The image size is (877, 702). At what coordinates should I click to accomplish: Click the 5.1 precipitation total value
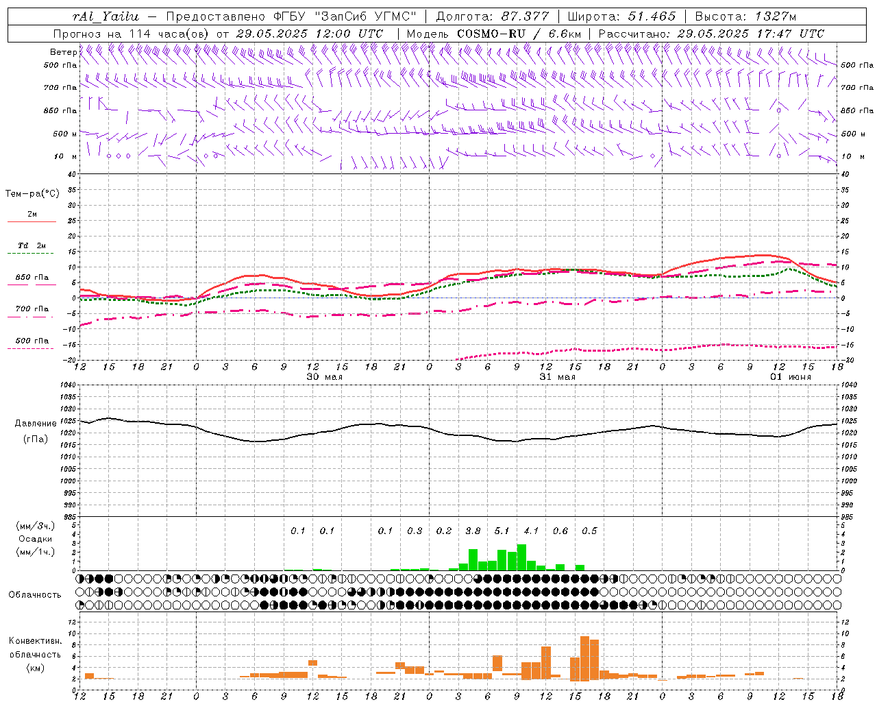tap(502, 531)
